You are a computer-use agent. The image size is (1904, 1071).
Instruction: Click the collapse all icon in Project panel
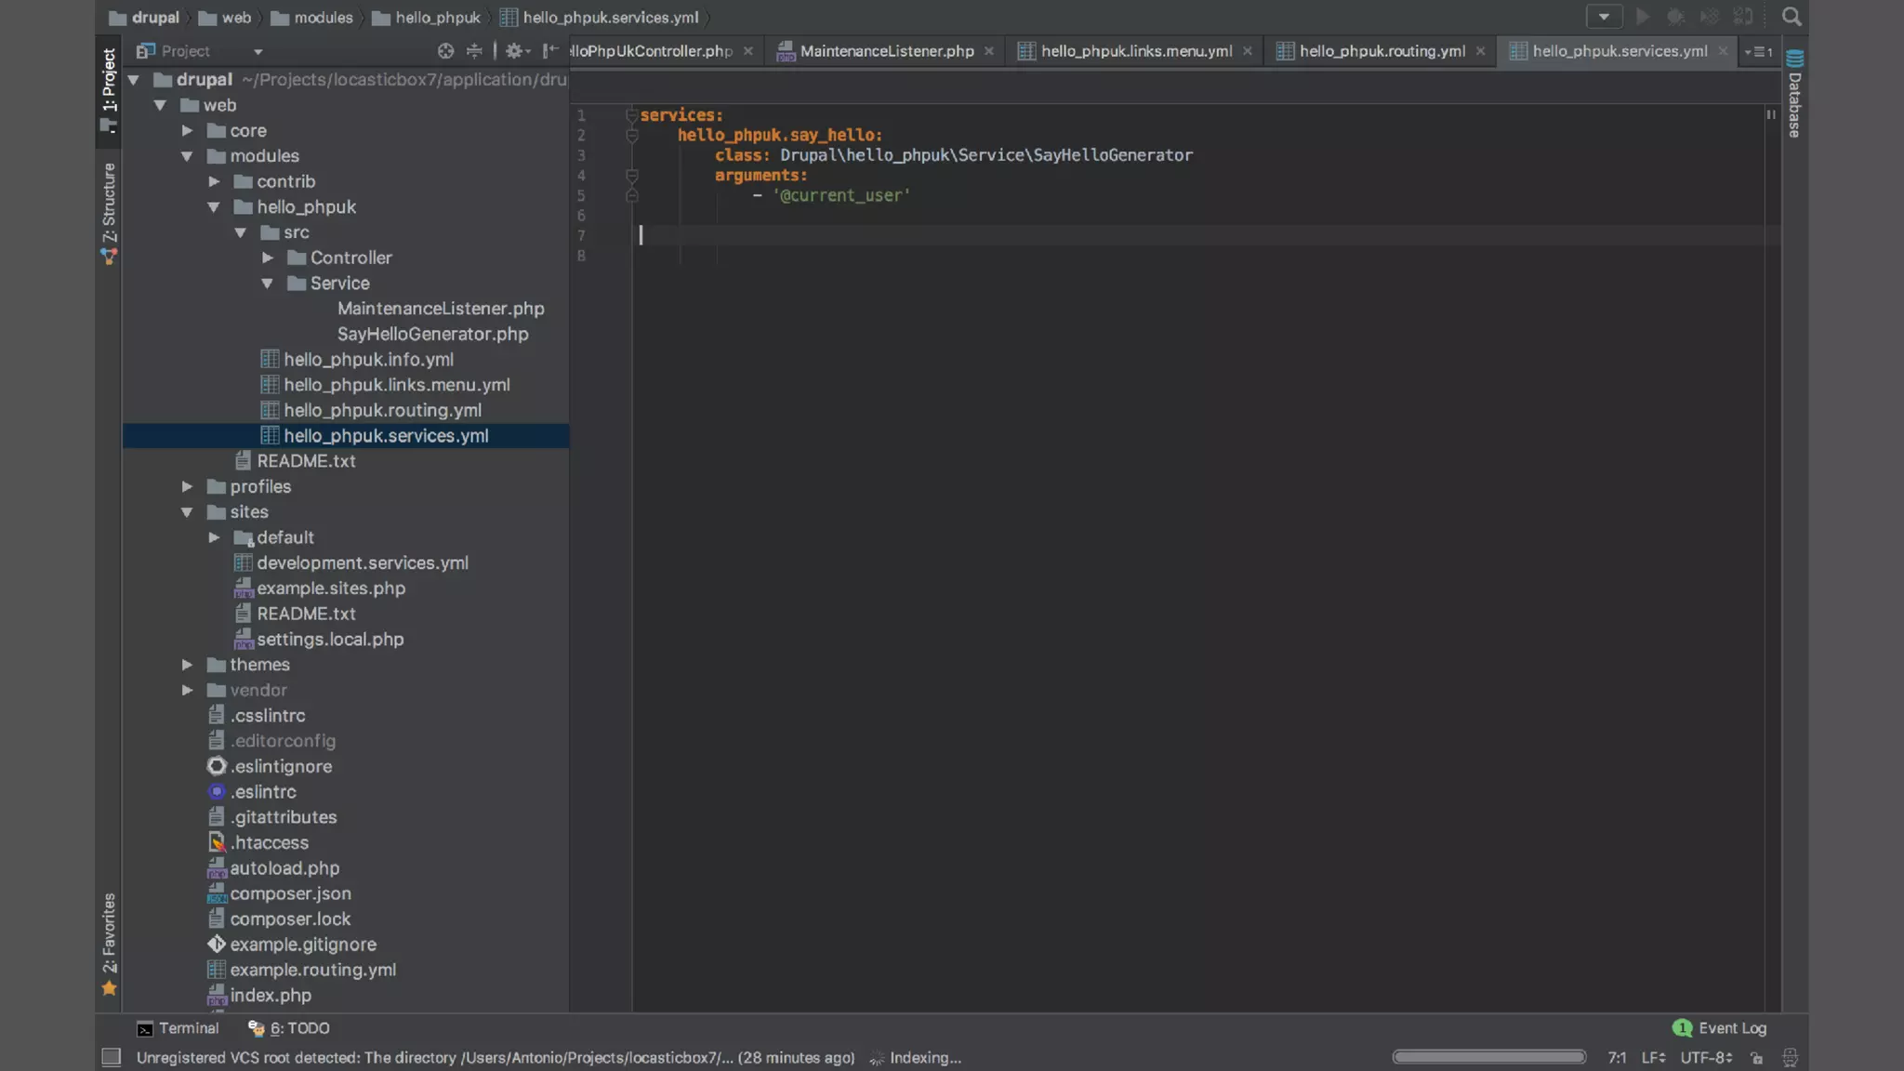click(474, 51)
